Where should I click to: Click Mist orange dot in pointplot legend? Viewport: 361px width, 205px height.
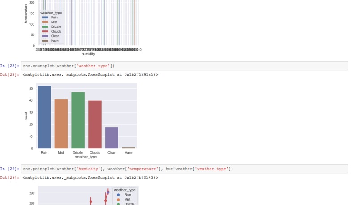[118, 200]
